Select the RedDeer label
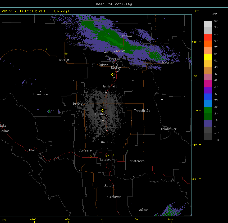Image resolution: width=228 pixels, height=223 pixels. pyautogui.click(x=116, y=68)
